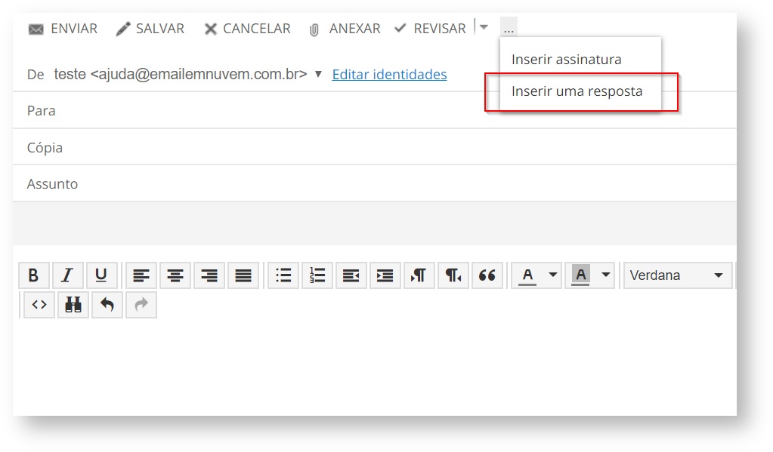Toggle underline text formatting
The image size is (773, 452).
(101, 275)
